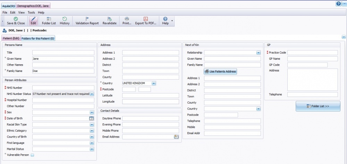Click the Email Address envelope icon
This screenshot has width=347, height=164.
pos(176,137)
